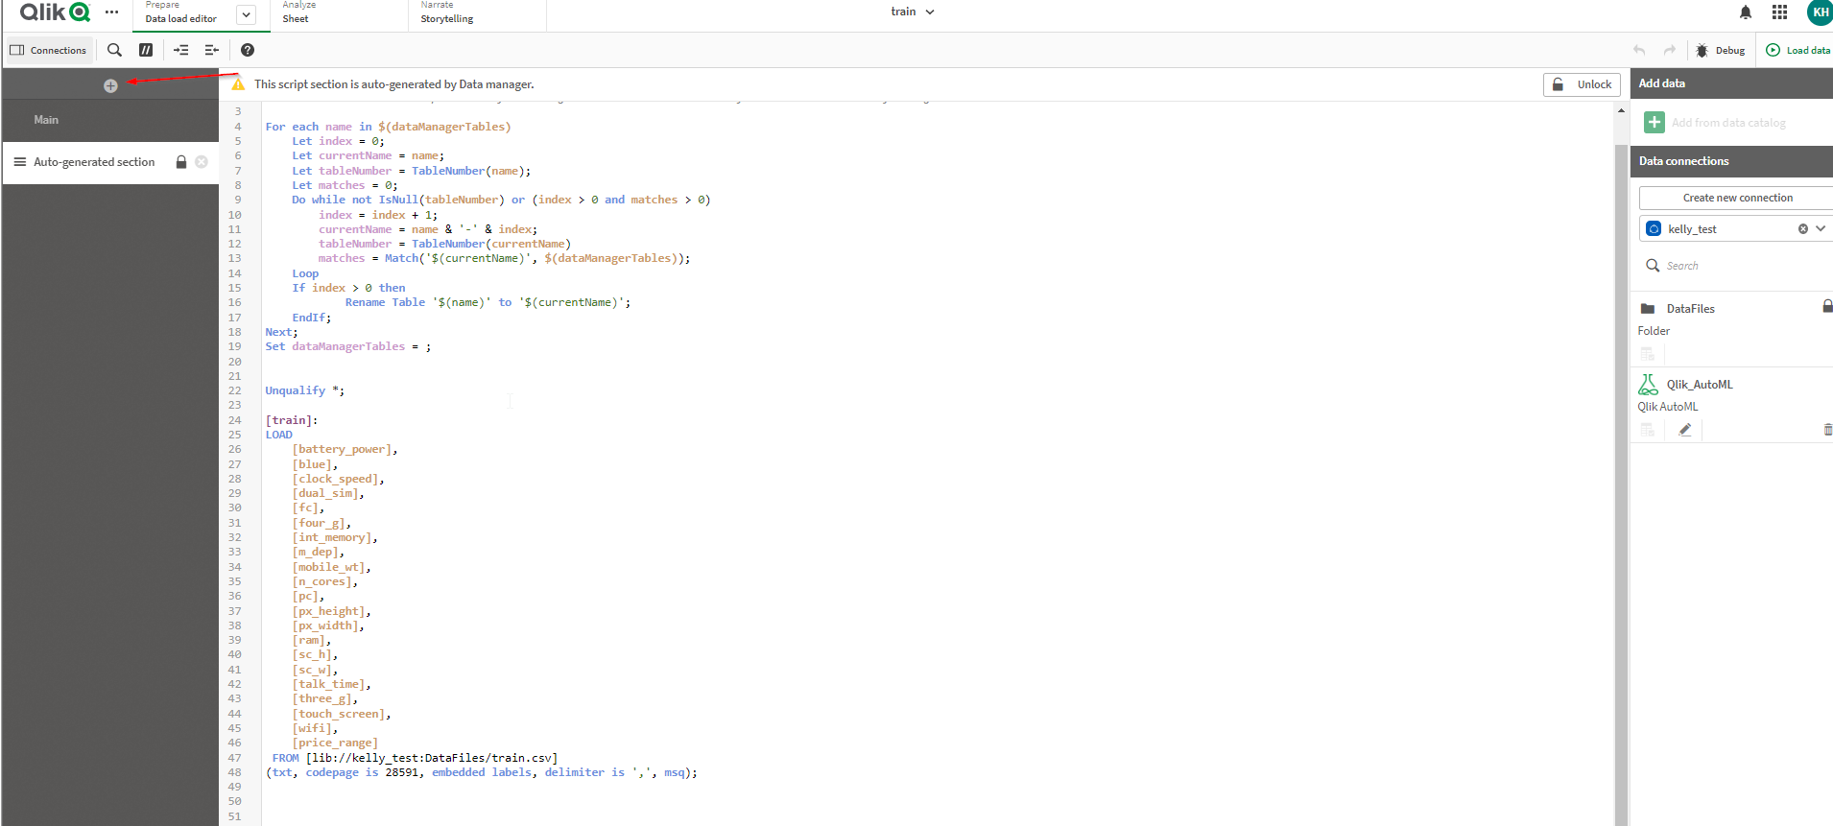Open the help icon in toolbar
The image size is (1833, 826).
click(248, 50)
